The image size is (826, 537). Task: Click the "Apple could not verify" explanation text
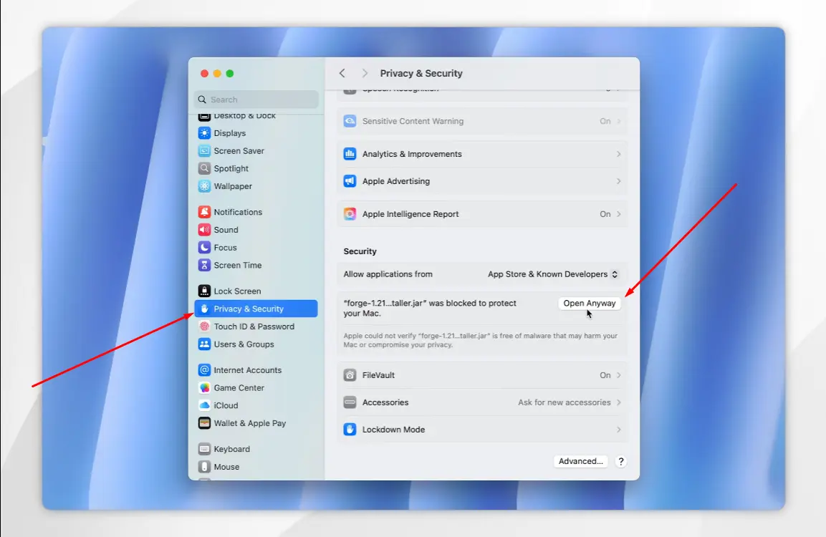click(481, 340)
